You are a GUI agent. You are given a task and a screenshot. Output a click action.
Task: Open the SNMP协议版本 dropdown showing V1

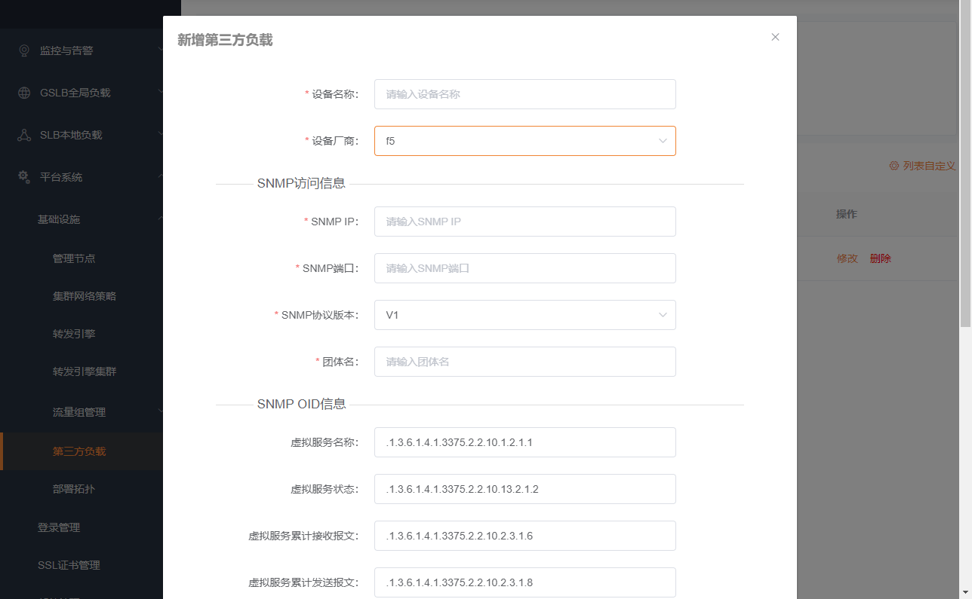(524, 315)
